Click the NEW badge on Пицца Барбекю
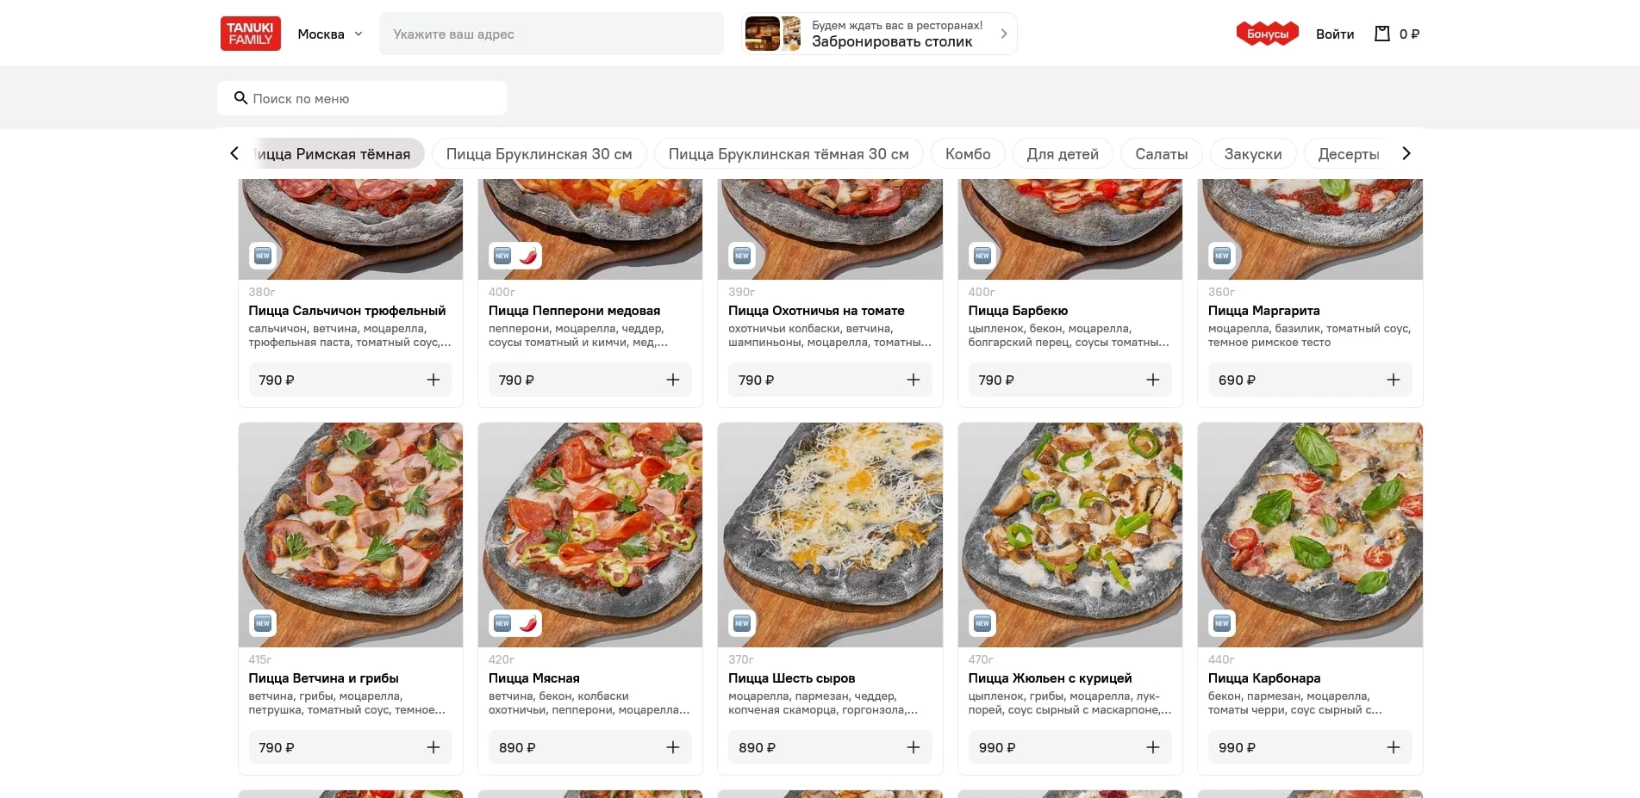Image resolution: width=1640 pixels, height=798 pixels. (x=982, y=256)
